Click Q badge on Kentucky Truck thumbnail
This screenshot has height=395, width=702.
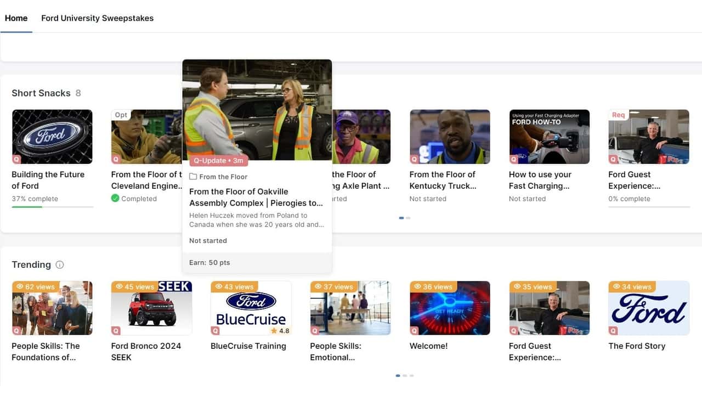414,159
